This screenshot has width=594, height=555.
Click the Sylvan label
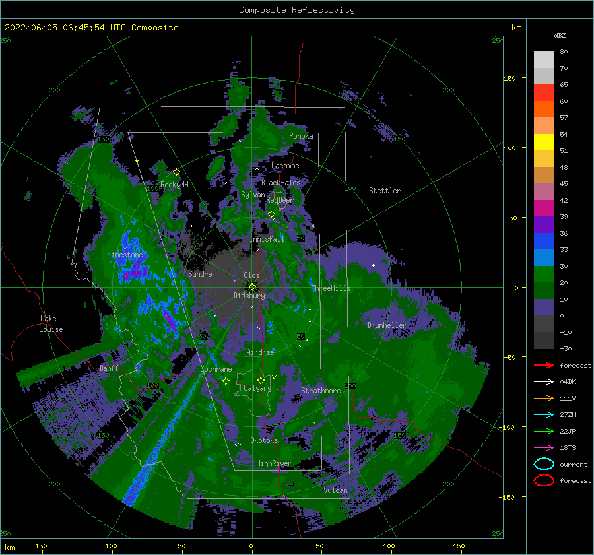253,195
